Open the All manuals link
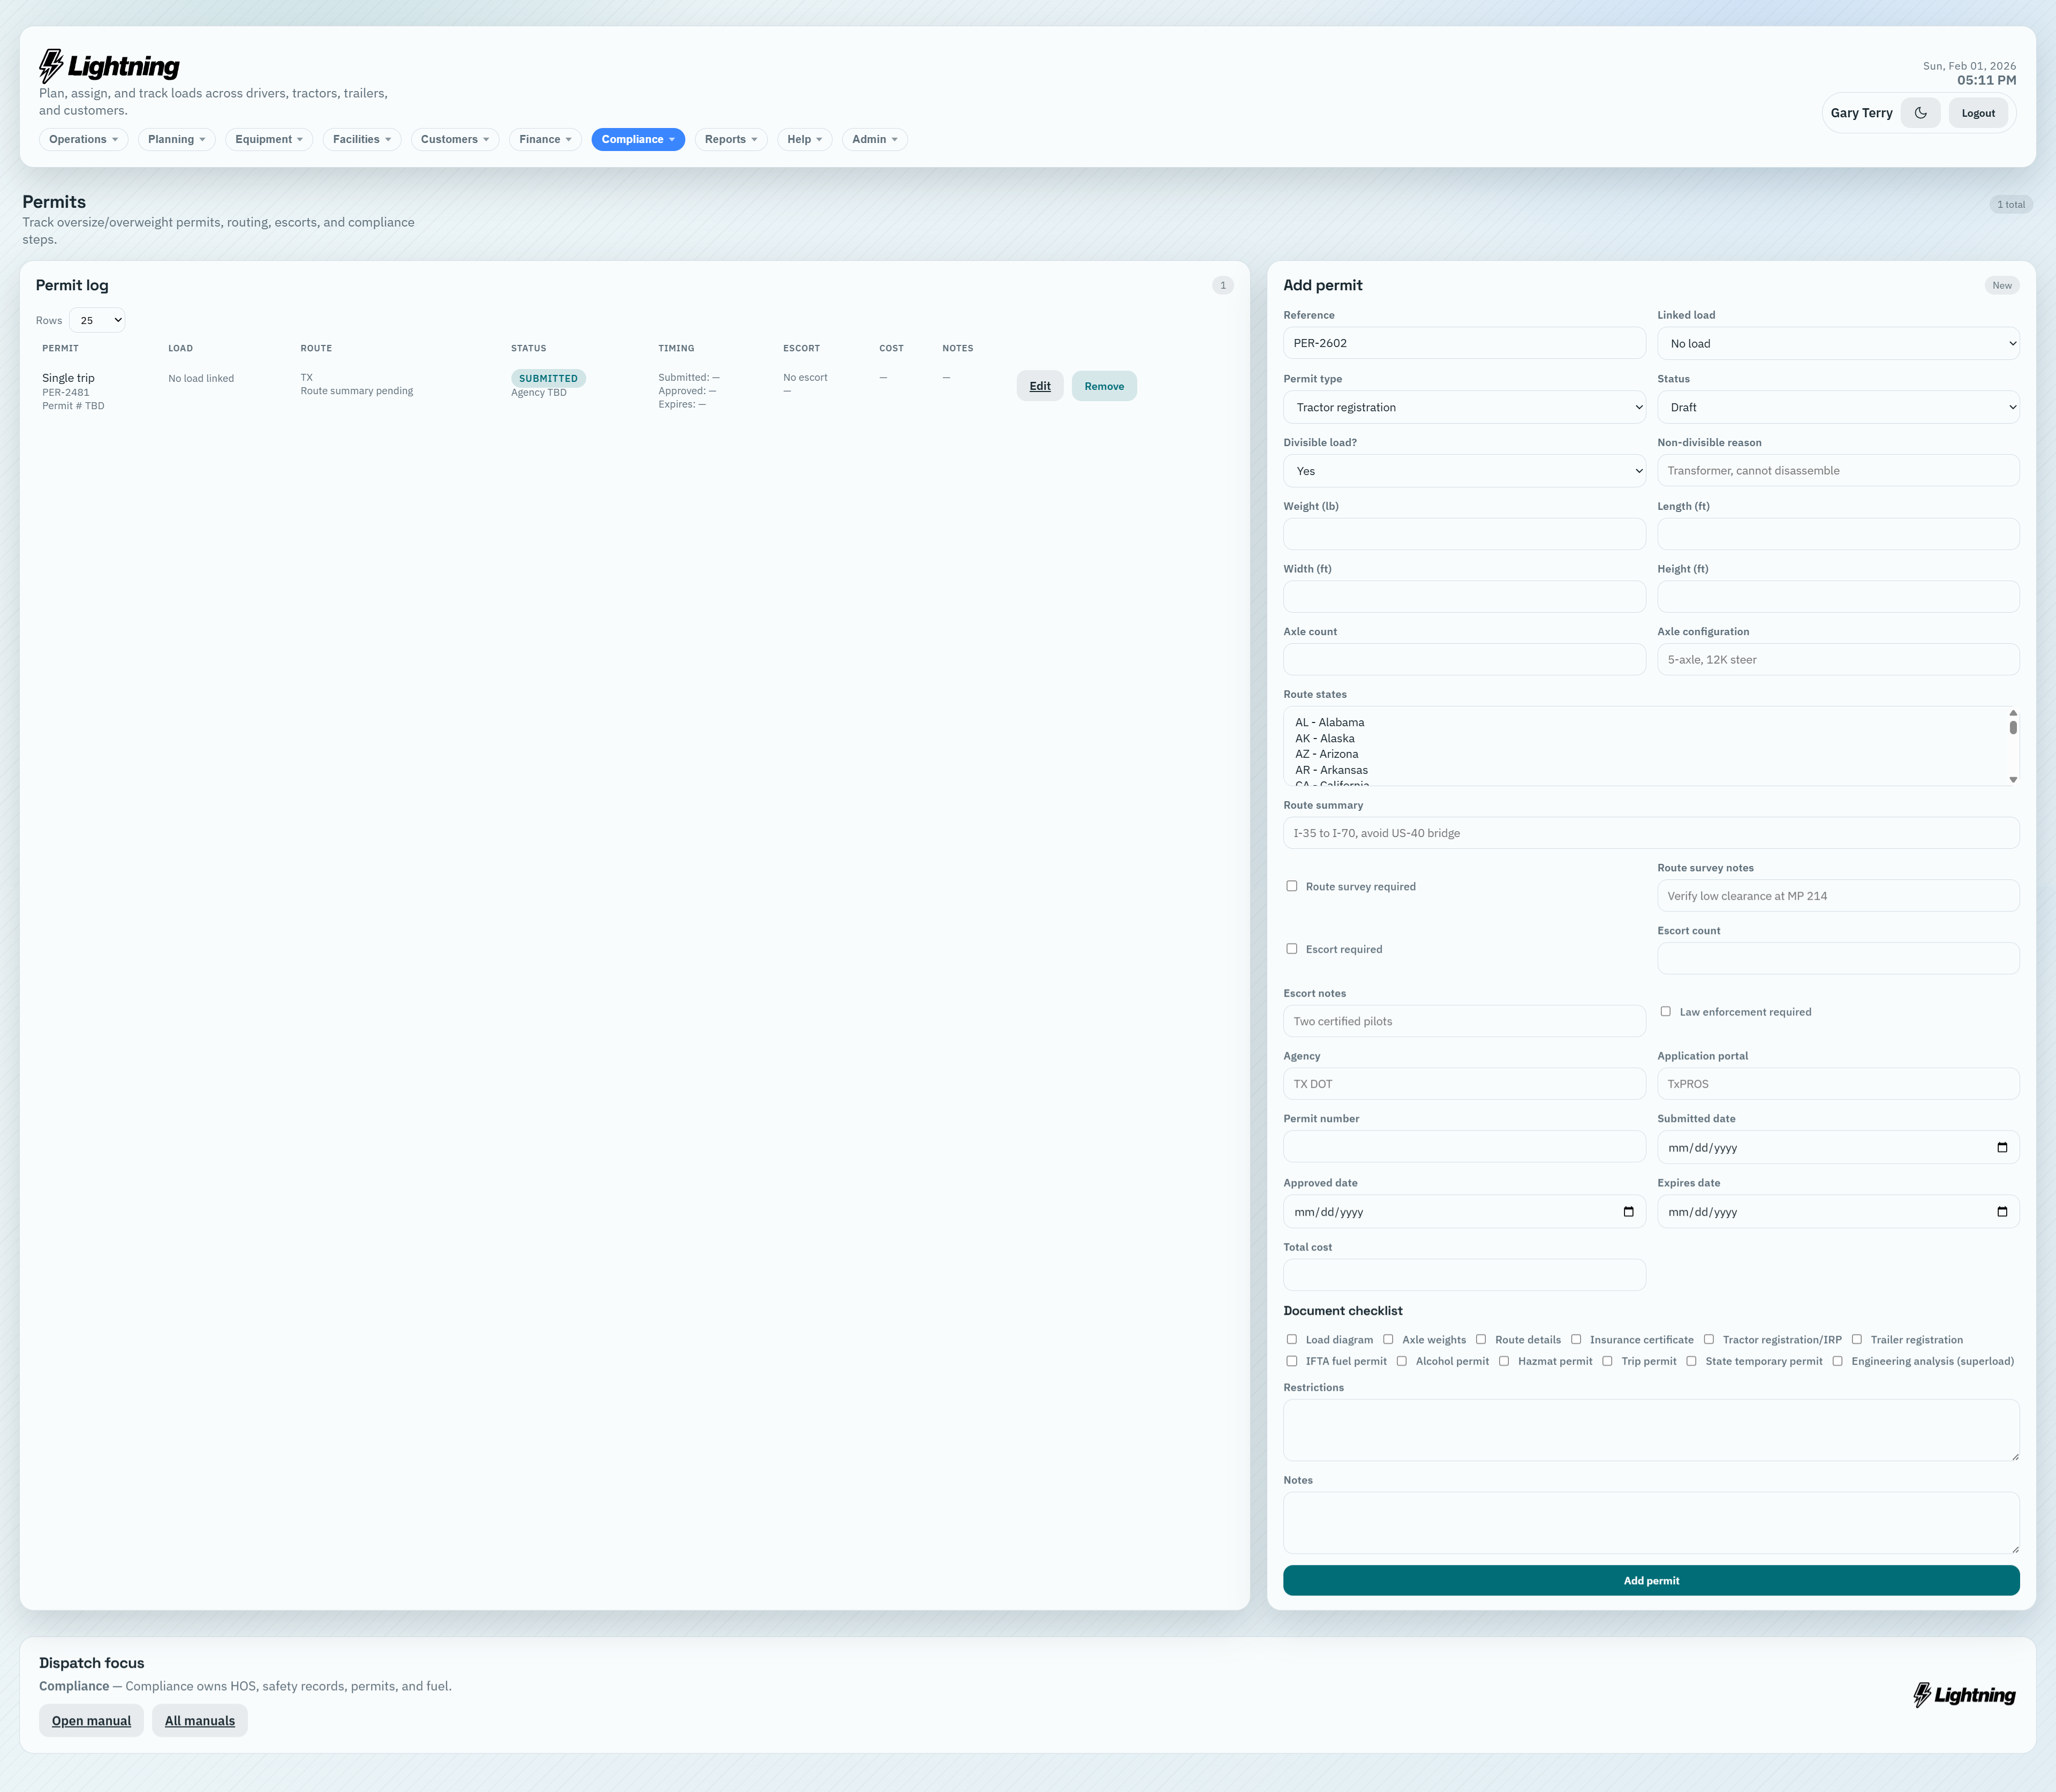 199,1720
